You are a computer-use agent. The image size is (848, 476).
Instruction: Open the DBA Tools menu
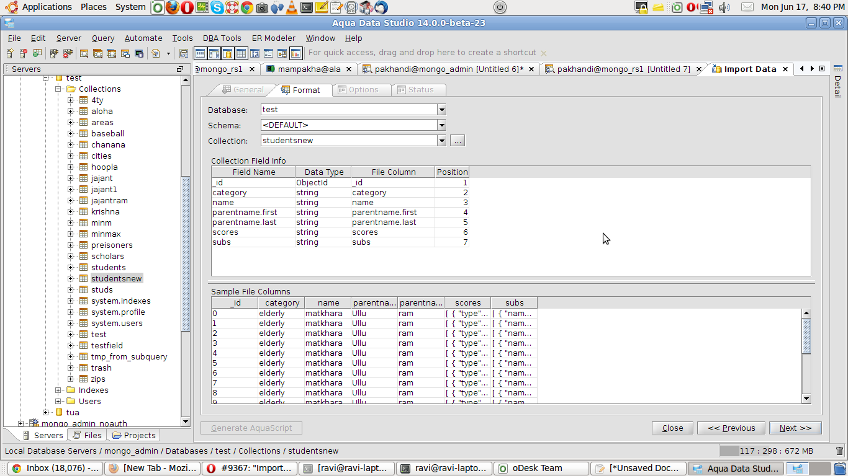pos(222,38)
